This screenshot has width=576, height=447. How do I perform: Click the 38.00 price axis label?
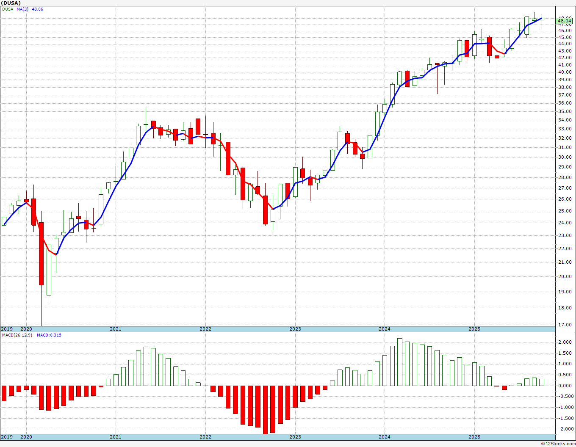pyautogui.click(x=565, y=87)
